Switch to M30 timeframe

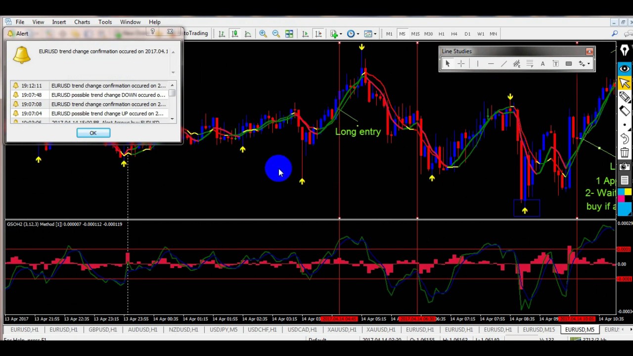pyautogui.click(x=428, y=34)
